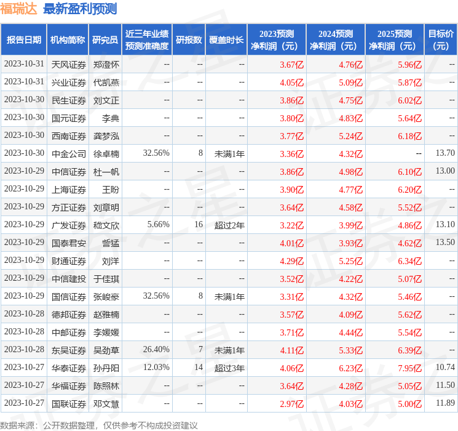
Task: Select the 报告日期 column header
Action: coord(23,40)
